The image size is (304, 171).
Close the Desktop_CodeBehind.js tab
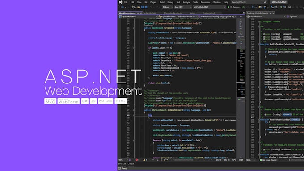coord(273,13)
